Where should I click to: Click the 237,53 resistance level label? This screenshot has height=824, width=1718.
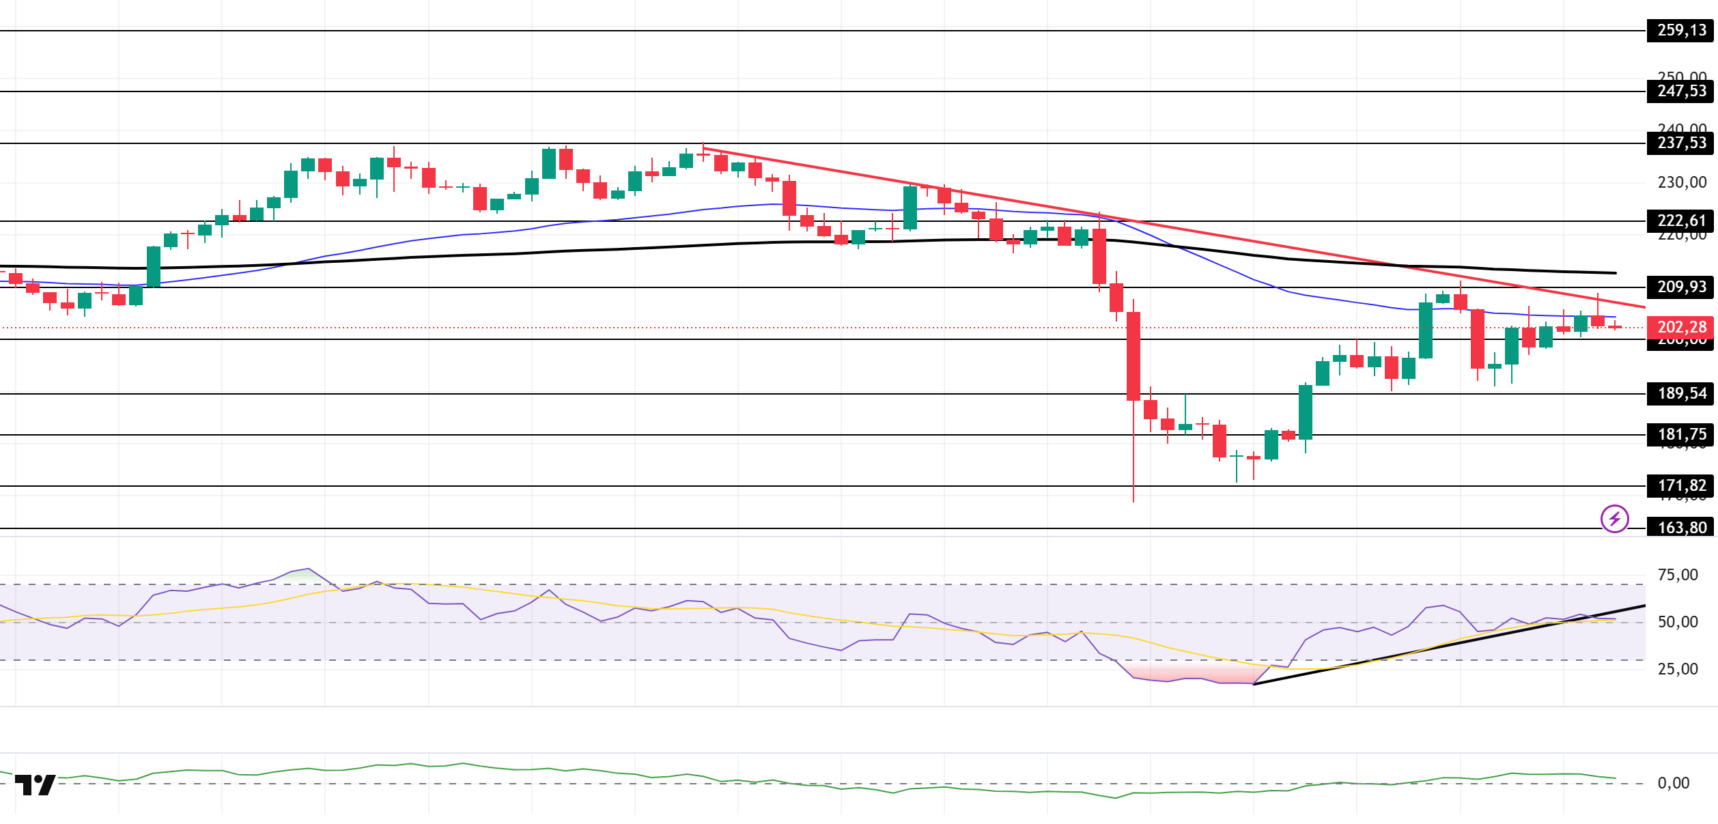click(x=1680, y=143)
